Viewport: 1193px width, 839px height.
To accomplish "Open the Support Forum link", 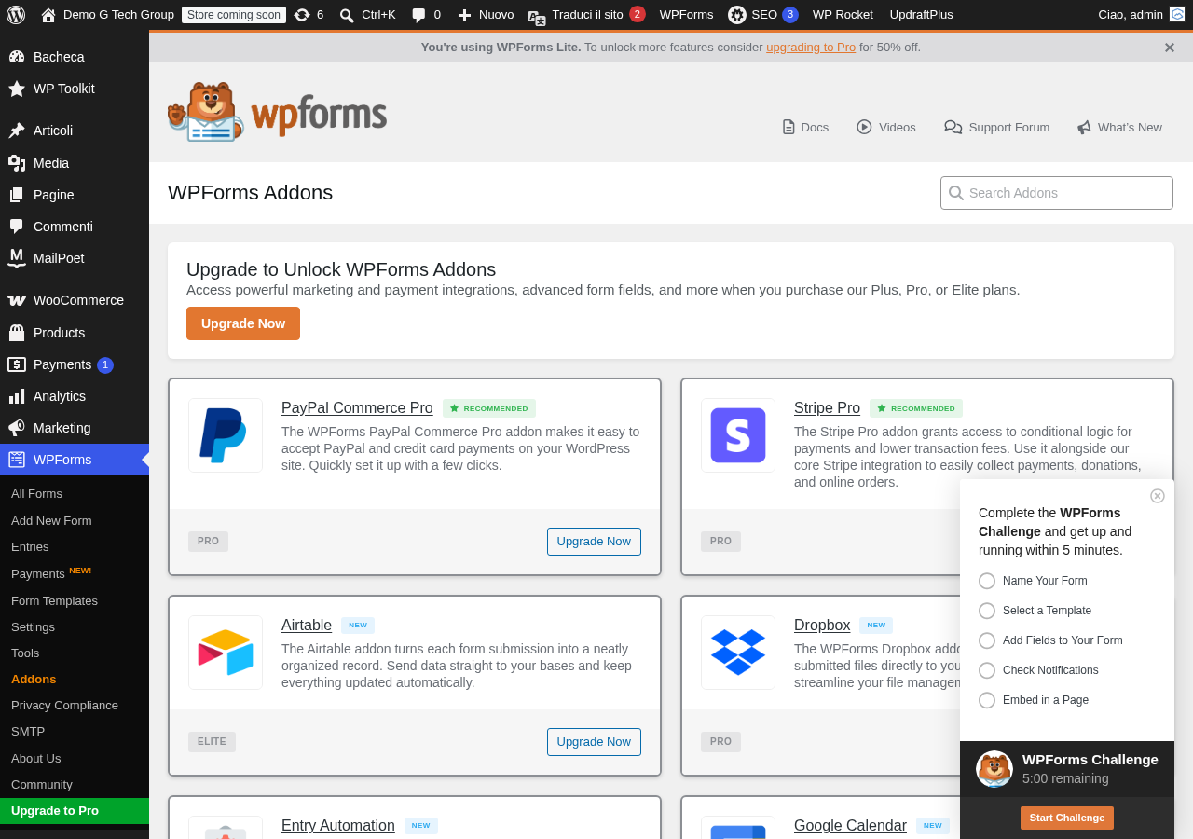I will (x=996, y=127).
